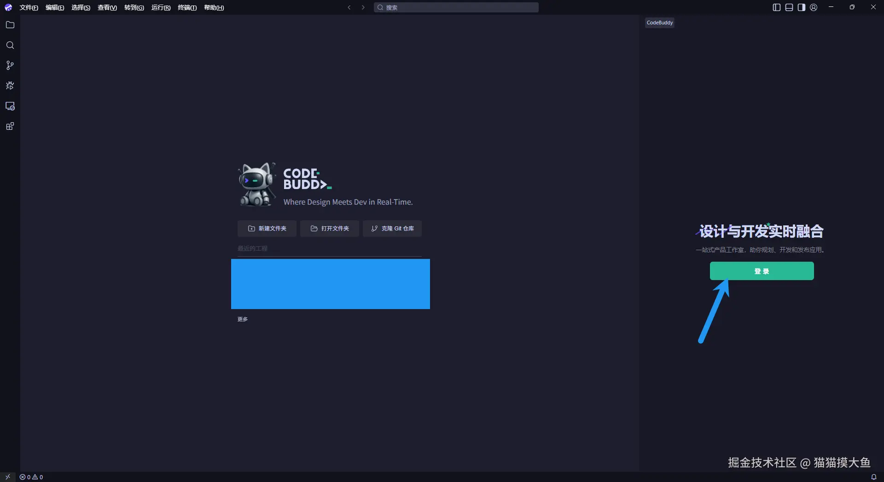Toggle the primary sidebar layout icon
The width and height of the screenshot is (884, 482).
point(777,7)
